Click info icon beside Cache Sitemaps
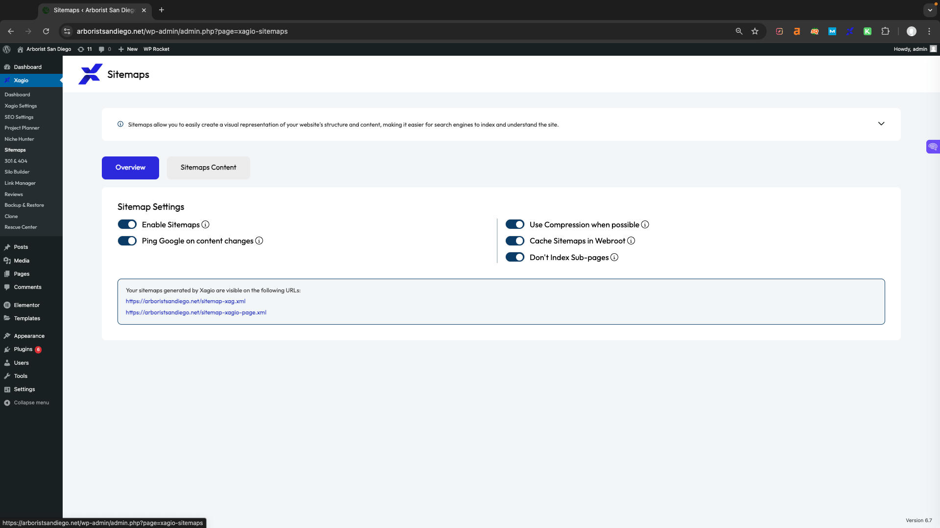 [631, 241]
